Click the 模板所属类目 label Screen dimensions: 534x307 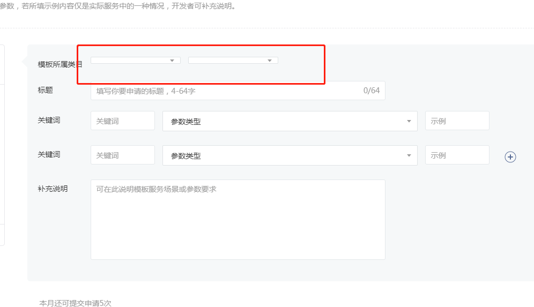click(x=60, y=64)
